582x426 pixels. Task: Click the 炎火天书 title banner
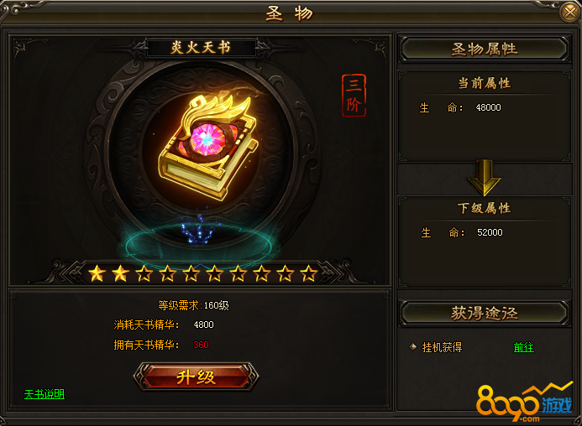(201, 48)
